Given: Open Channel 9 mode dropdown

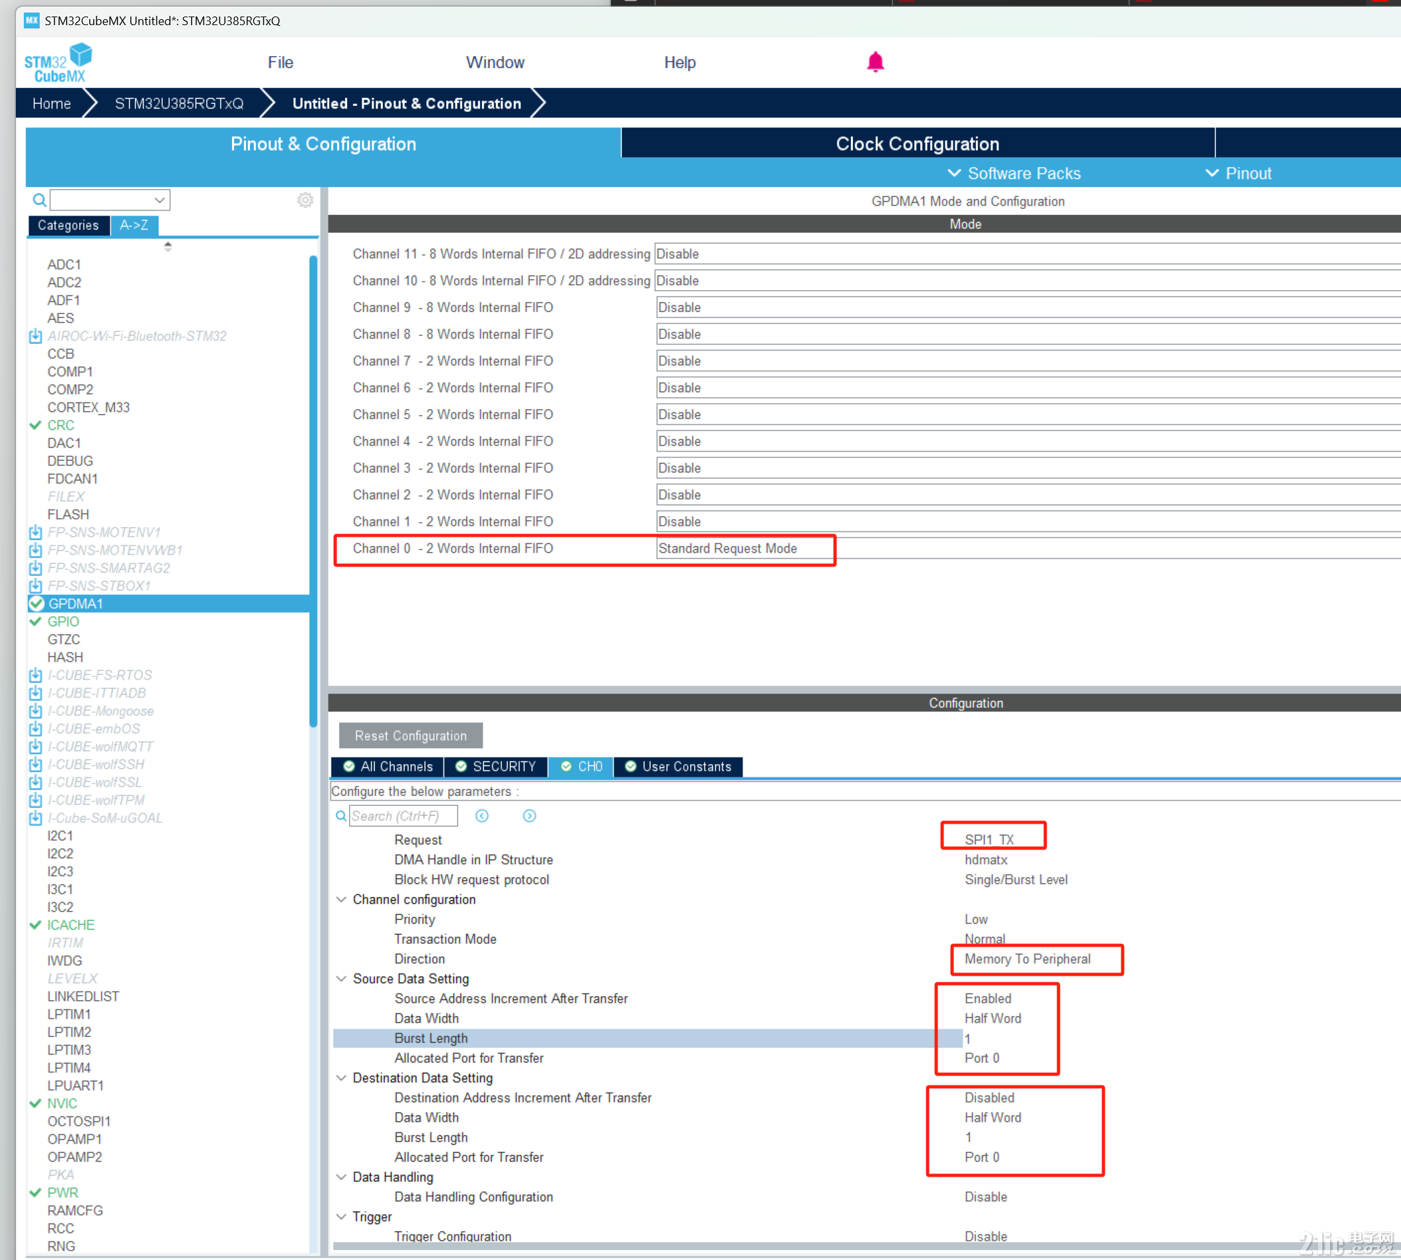Looking at the screenshot, I should [x=1027, y=307].
